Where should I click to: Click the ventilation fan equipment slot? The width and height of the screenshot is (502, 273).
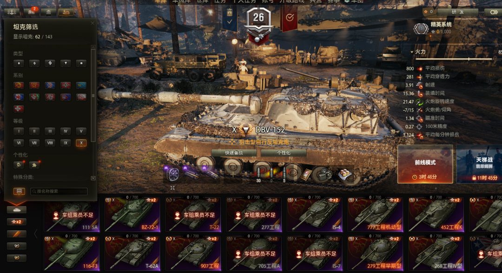(173, 174)
